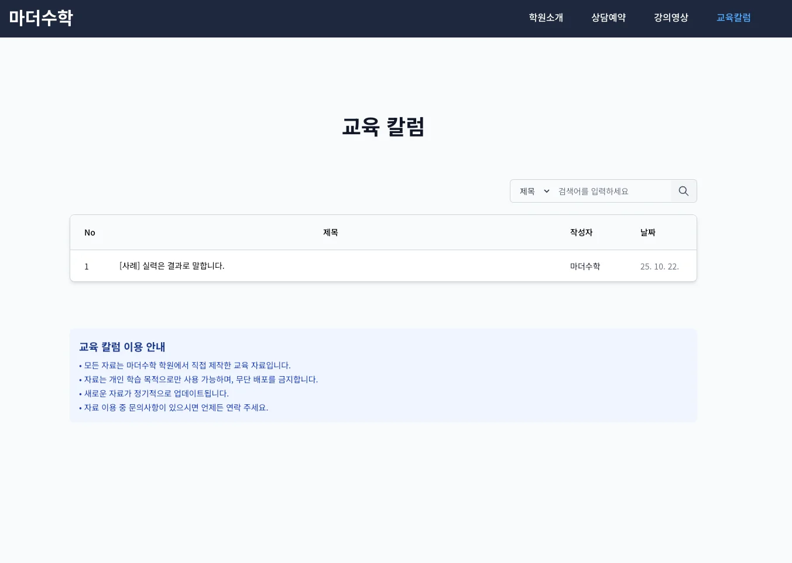The width and height of the screenshot is (792, 563).
Task: Click the search magnifier icon
Action: coord(683,190)
